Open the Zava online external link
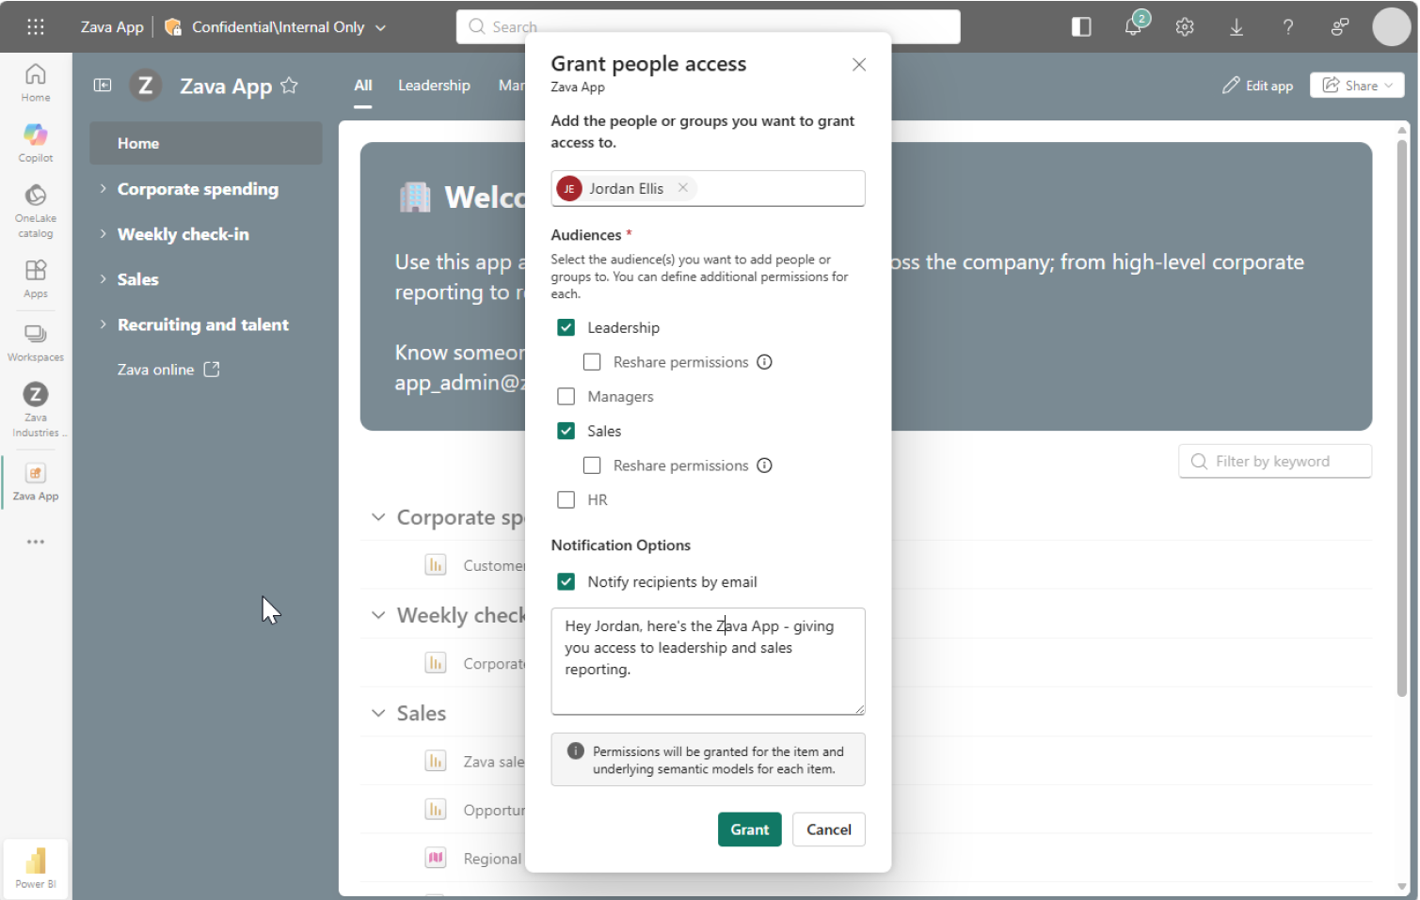 (168, 370)
